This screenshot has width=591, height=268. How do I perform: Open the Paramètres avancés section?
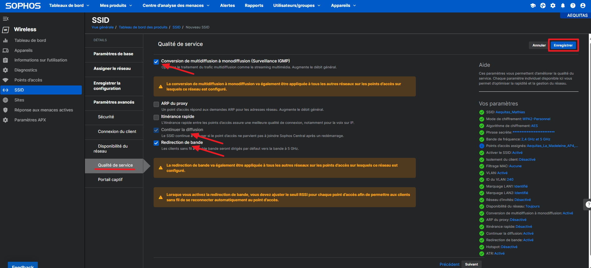pos(114,102)
